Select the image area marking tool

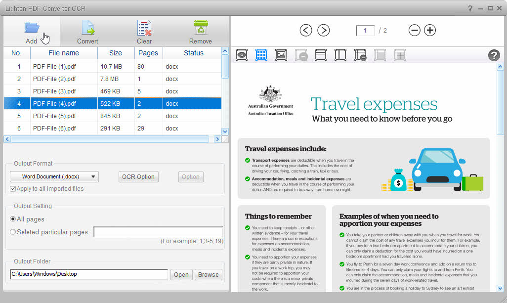[281, 55]
